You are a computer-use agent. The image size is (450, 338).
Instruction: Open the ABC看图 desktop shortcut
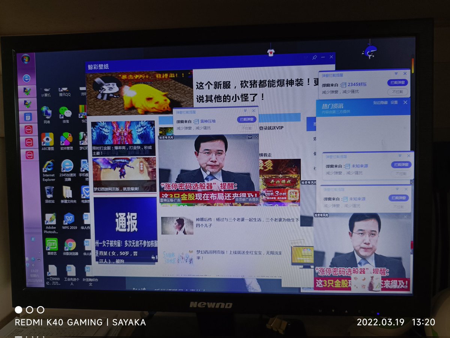click(47, 141)
